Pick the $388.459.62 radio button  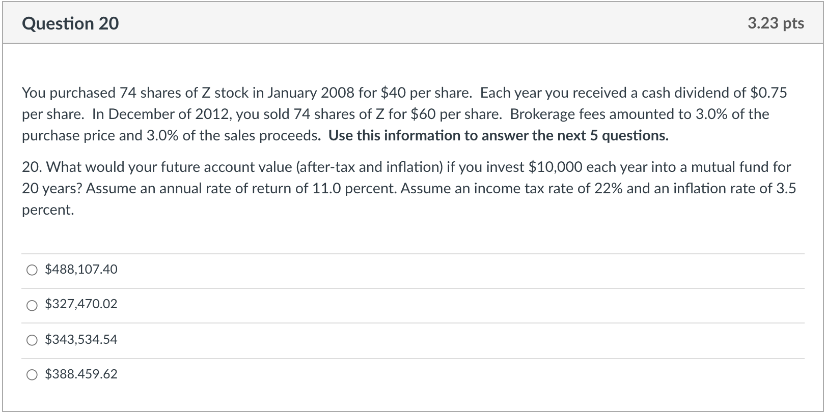pyautogui.click(x=32, y=375)
